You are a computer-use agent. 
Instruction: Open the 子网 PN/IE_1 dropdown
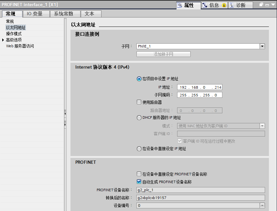click(x=262, y=46)
